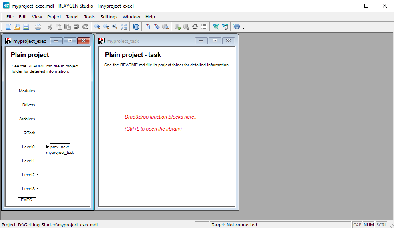Click the Paste clipboard icon
This screenshot has height=228, width=394.
coord(68,27)
